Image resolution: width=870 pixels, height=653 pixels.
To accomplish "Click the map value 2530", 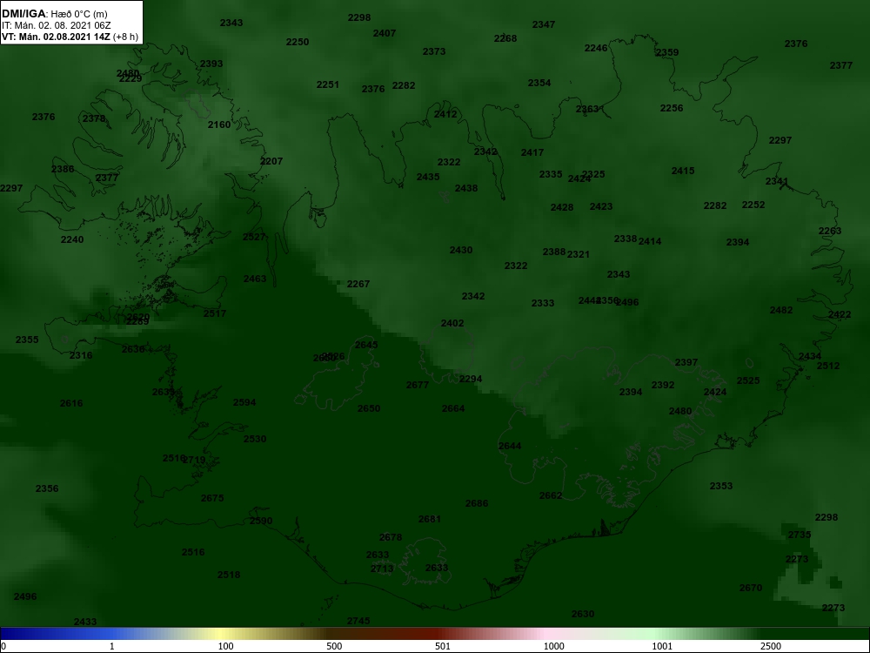I will (255, 439).
